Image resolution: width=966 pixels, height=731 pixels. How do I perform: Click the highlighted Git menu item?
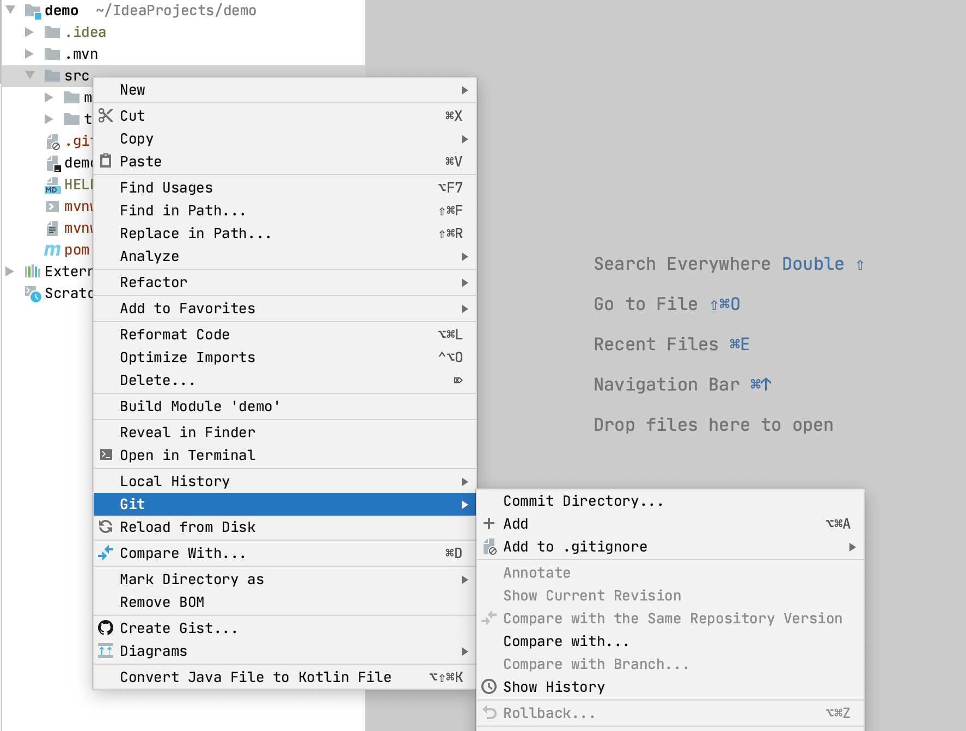(285, 504)
